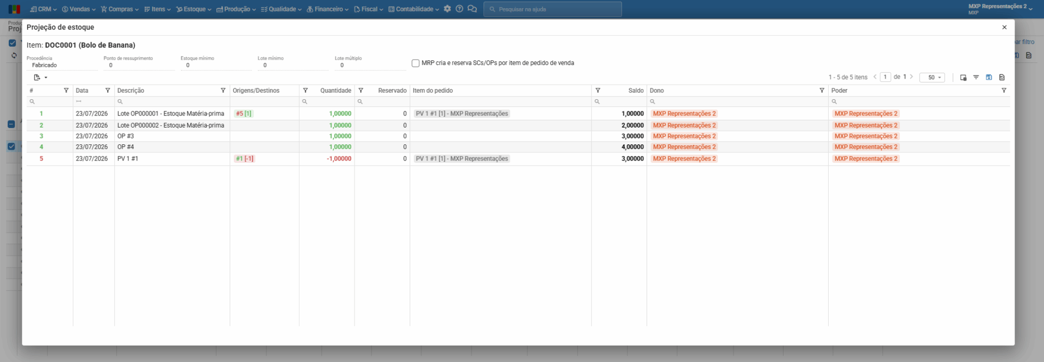This screenshot has height=362, width=1044.
Task: Open the Qualidade menu
Action: (281, 9)
